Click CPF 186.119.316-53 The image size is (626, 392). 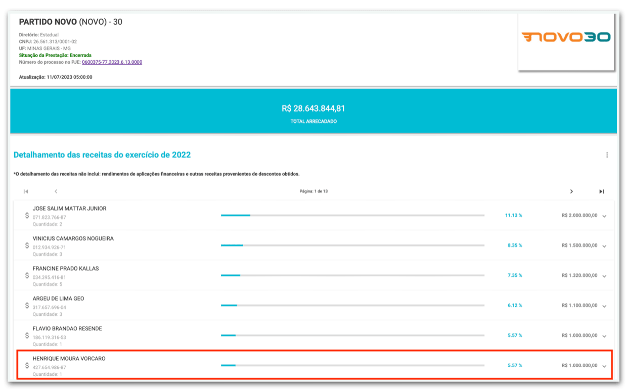pos(50,337)
